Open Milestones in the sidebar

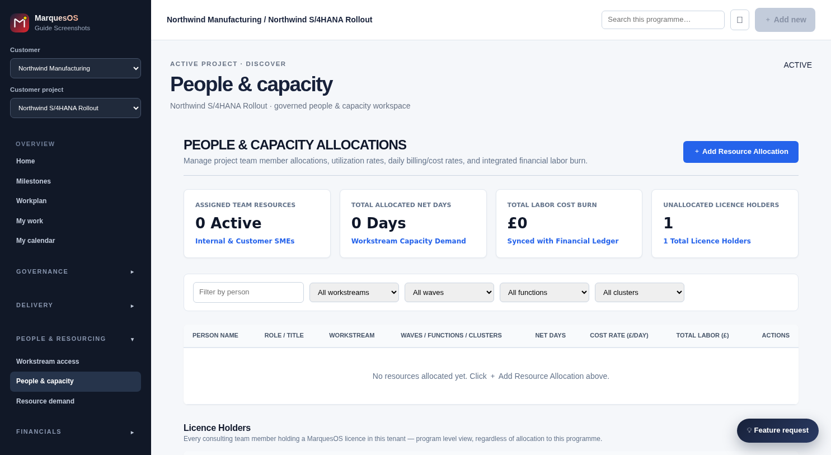[76, 181]
